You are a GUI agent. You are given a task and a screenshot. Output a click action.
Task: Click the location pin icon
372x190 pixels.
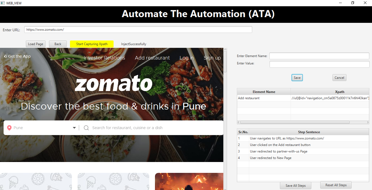[9, 128]
